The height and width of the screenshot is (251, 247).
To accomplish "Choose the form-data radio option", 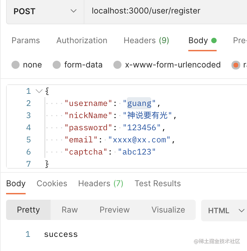I will (57, 65).
